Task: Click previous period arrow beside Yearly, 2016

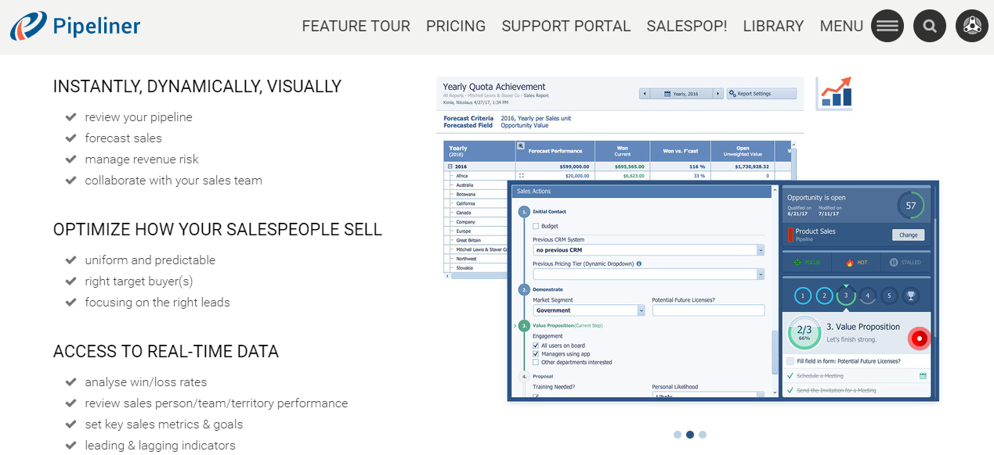Action: [645, 94]
